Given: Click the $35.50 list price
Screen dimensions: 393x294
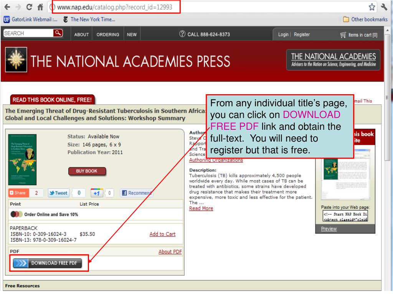Looking at the screenshot, I should click(x=87, y=234).
